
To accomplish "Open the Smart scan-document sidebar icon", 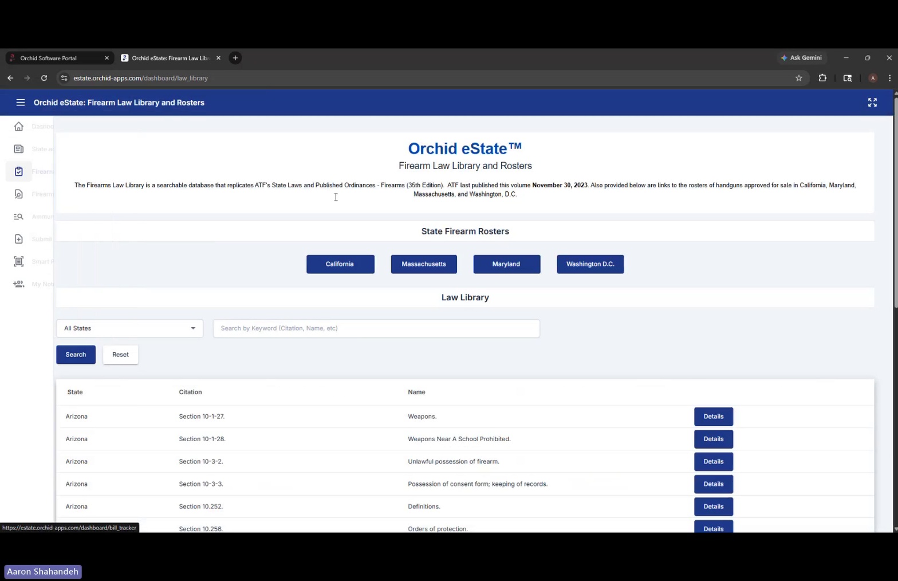I will coord(18,261).
